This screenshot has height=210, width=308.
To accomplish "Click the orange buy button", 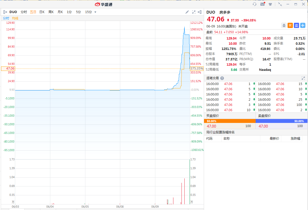I will pos(290,25).
